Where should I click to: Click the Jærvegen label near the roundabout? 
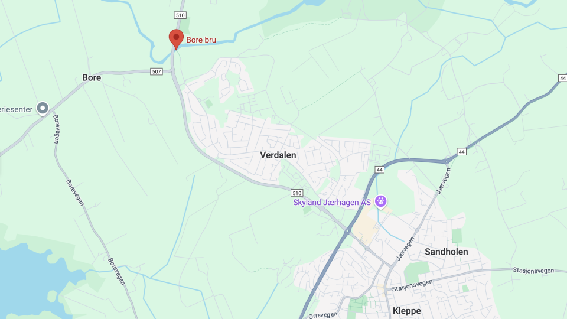point(444,181)
